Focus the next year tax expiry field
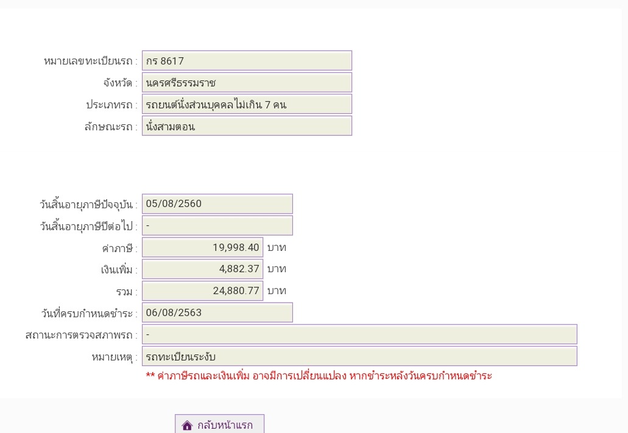 [x=217, y=225]
